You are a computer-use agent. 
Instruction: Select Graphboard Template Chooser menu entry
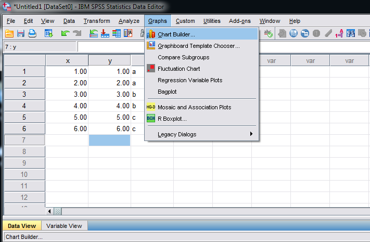point(198,46)
